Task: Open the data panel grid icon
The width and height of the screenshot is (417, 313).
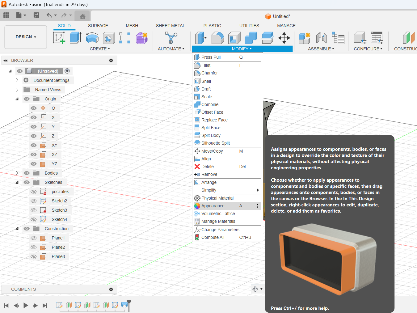Action: pyautogui.click(x=6, y=15)
